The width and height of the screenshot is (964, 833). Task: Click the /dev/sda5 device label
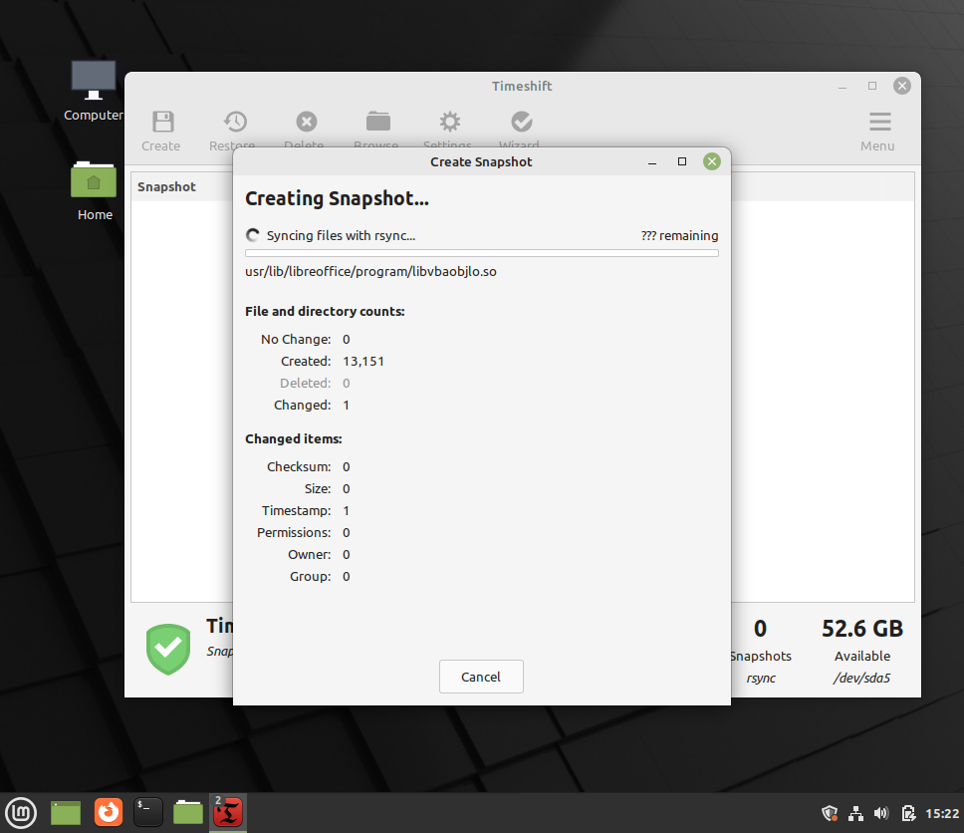point(862,678)
